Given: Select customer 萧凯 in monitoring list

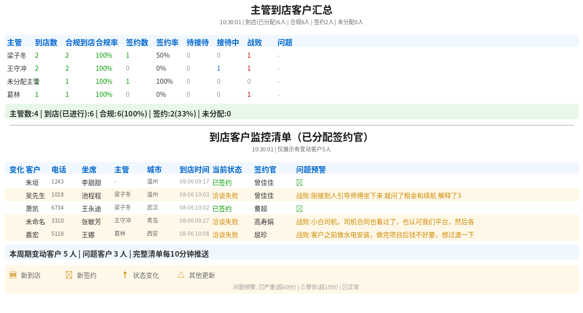Looking at the screenshot, I should click(x=32, y=209).
